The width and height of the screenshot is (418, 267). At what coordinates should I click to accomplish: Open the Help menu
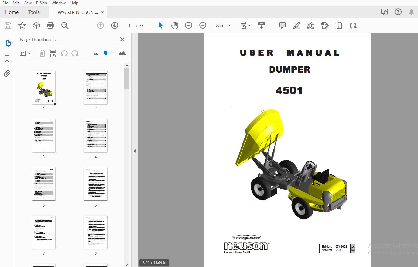(x=74, y=3)
